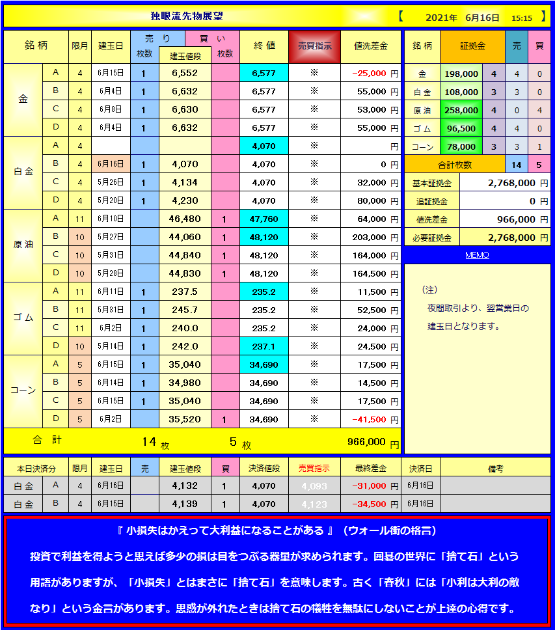
Task: Click the 2021年 6月16日 date display
Action: (463, 18)
